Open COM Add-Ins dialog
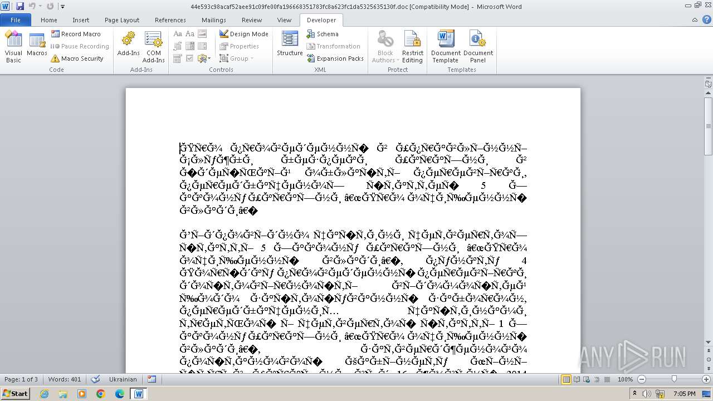Image resolution: width=713 pixels, height=401 pixels. click(153, 47)
